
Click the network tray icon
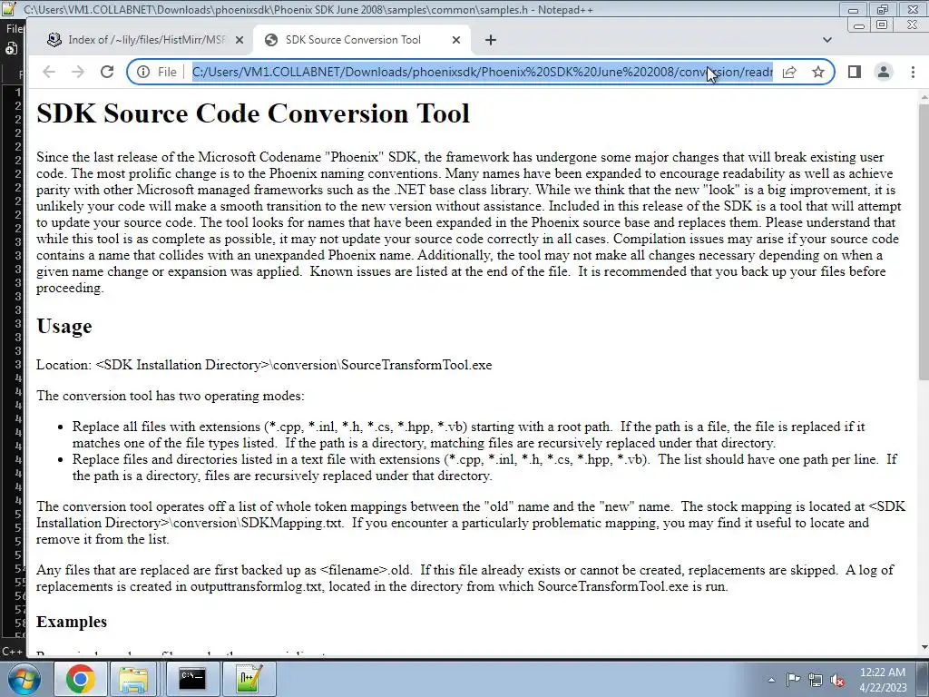coord(816,680)
